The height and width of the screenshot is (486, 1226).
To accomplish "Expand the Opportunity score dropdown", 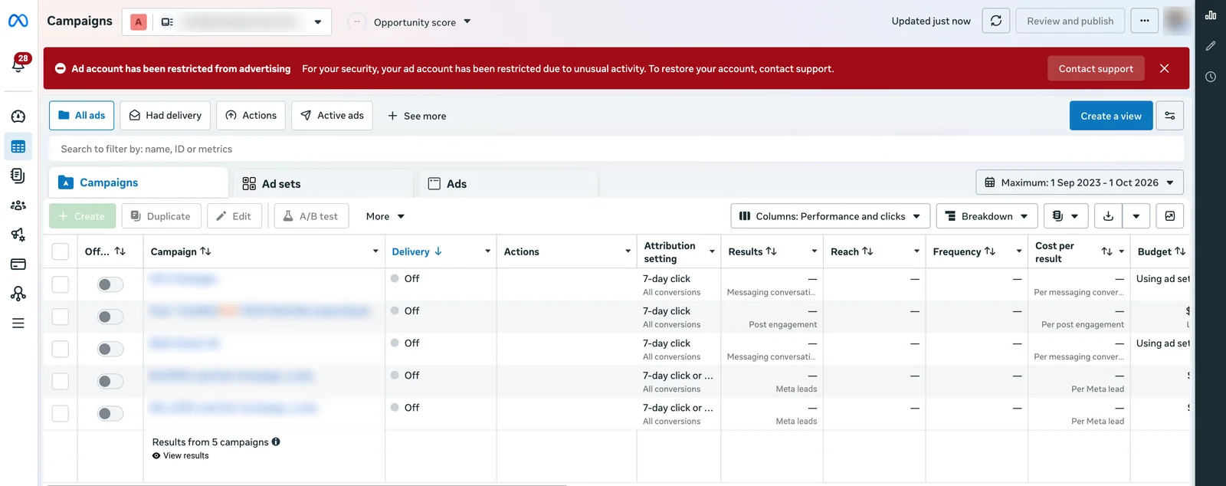I will pyautogui.click(x=422, y=22).
